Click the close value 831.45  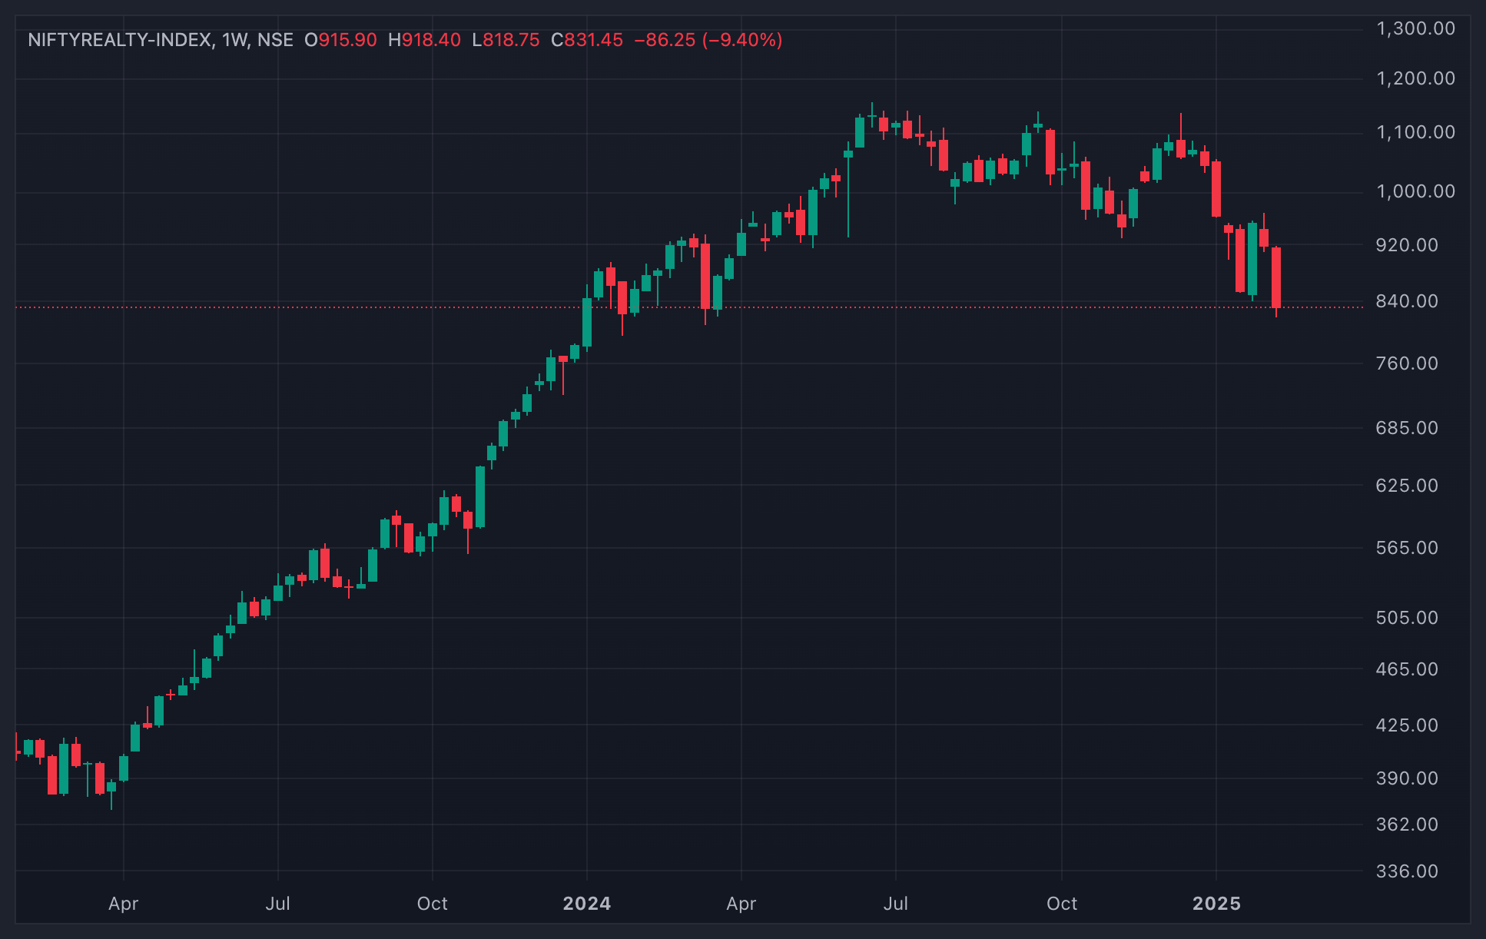(594, 40)
